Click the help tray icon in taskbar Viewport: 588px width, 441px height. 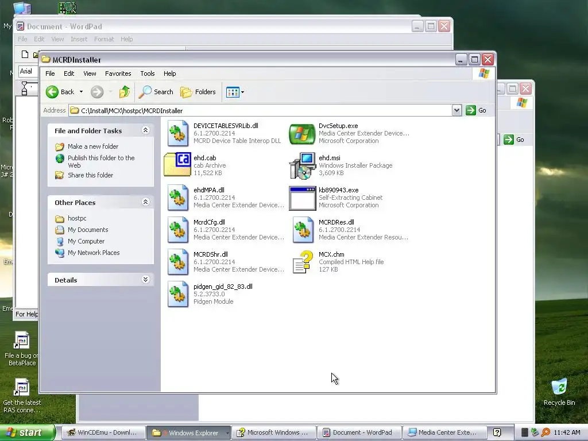[x=497, y=433]
